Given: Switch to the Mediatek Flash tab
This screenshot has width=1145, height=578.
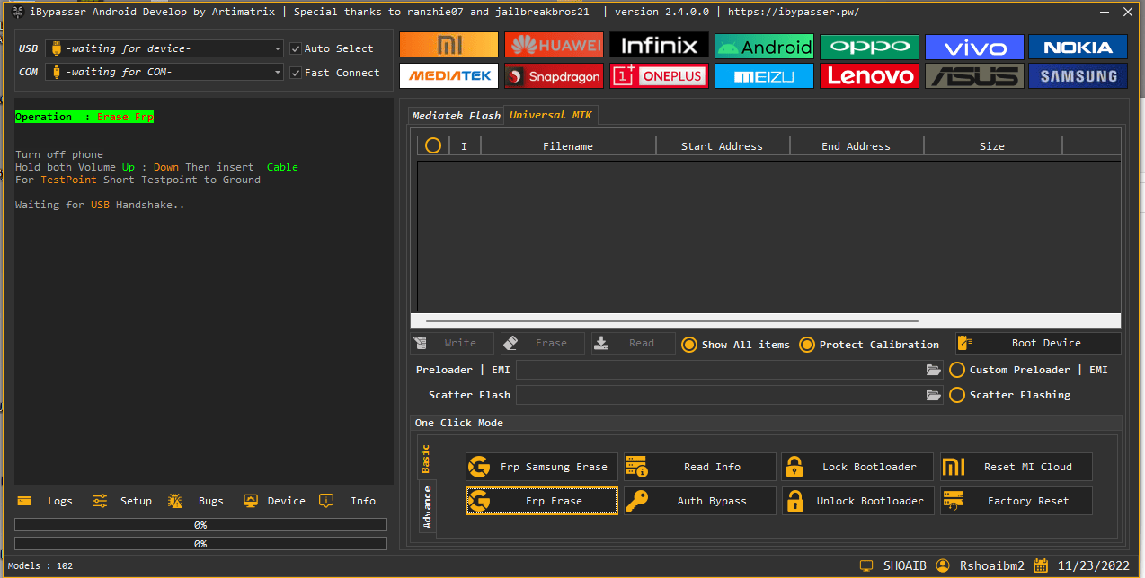Looking at the screenshot, I should [x=456, y=115].
